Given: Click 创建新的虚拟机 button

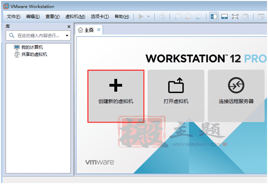Looking at the screenshot, I should pos(116,96).
